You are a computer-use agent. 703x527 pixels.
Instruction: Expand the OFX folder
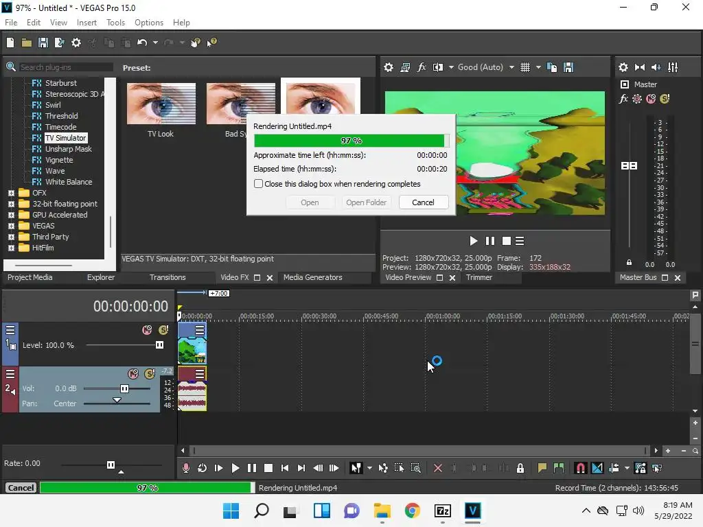[x=11, y=193]
